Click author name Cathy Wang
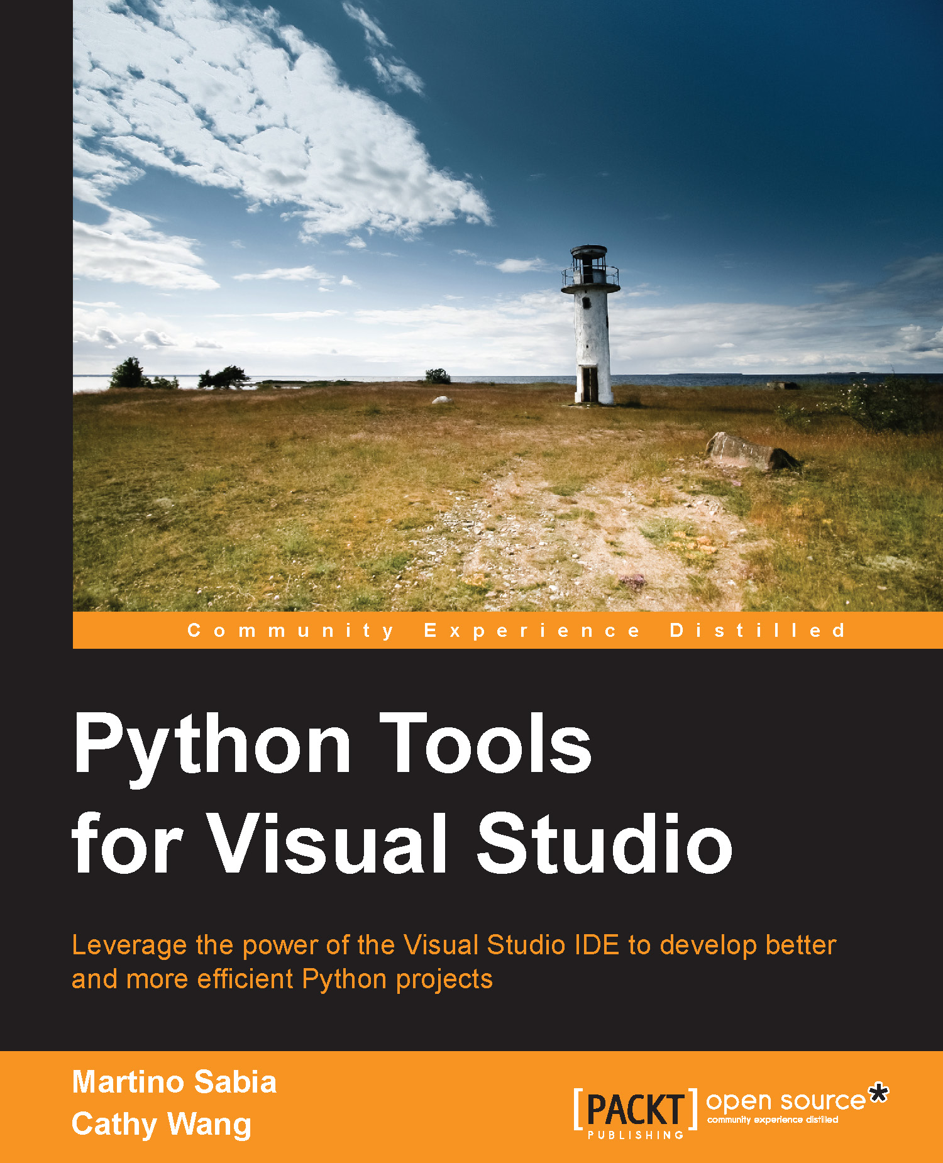Viewport: 943px width, 1163px height. click(162, 1125)
